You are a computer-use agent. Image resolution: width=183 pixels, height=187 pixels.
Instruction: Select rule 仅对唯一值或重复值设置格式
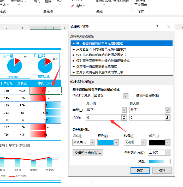pyautogui.click(x=122, y=66)
